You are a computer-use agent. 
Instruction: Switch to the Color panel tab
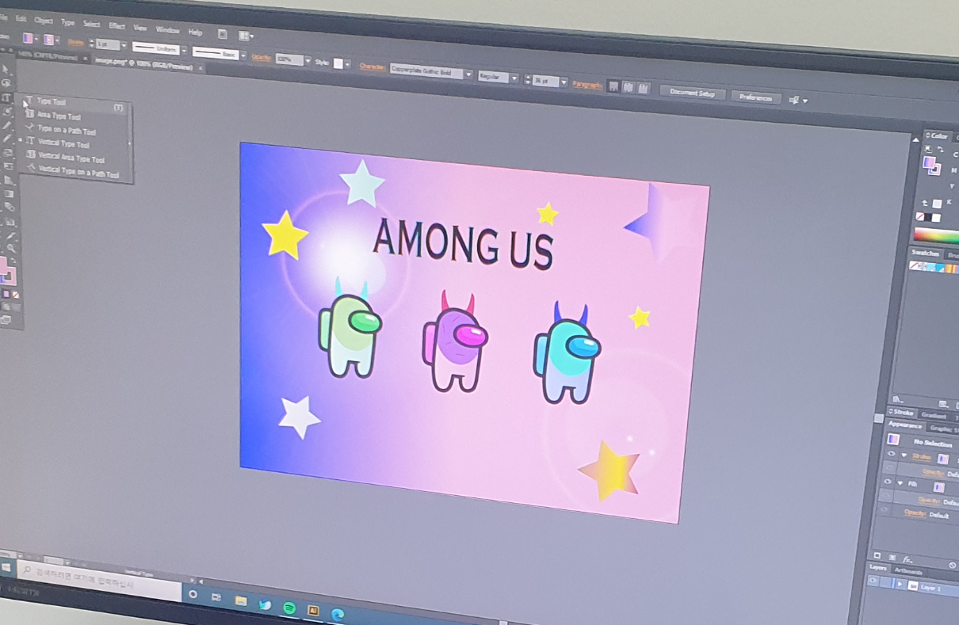point(937,135)
